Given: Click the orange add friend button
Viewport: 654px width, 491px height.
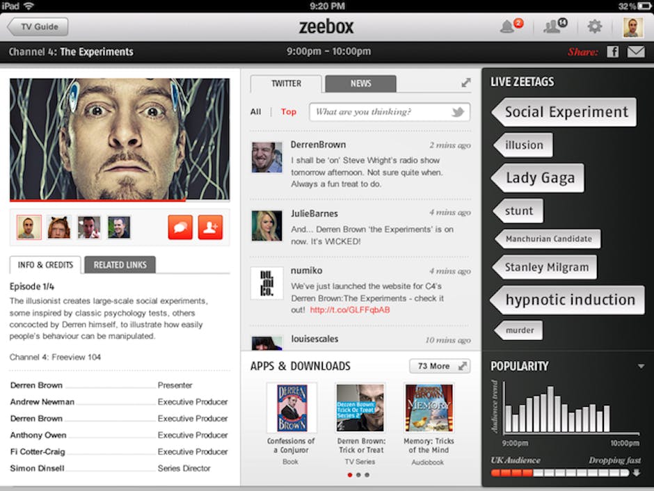Looking at the screenshot, I should click(211, 227).
